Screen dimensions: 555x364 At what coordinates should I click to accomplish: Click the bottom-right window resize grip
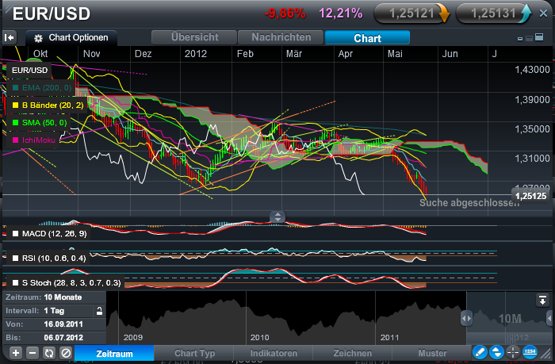point(547,353)
